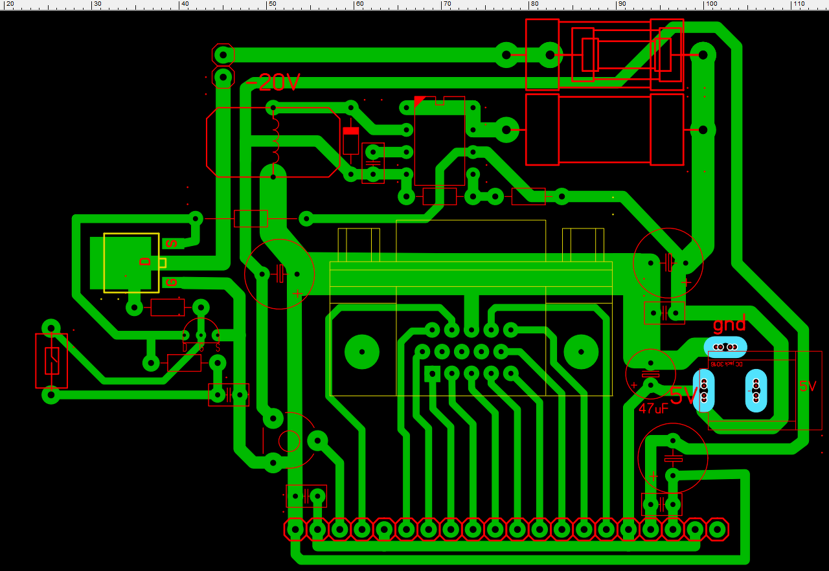
Task: Click the square pin-1 pad of the D-sub connector
Action: tap(432, 374)
